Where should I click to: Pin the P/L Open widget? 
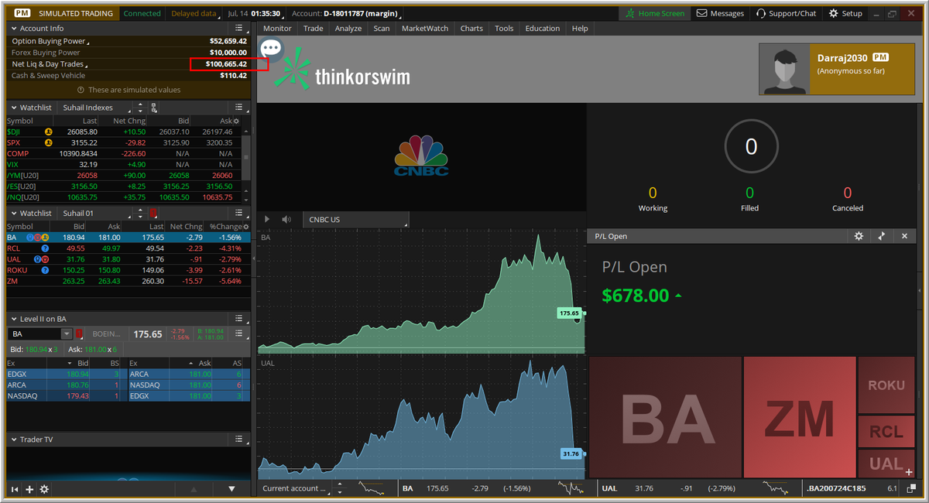[881, 236]
